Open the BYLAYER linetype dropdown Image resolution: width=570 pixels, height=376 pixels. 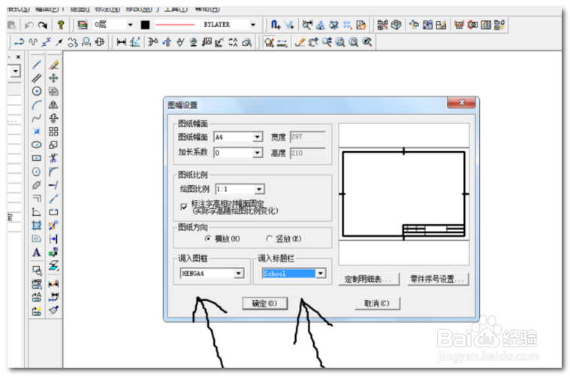click(253, 25)
